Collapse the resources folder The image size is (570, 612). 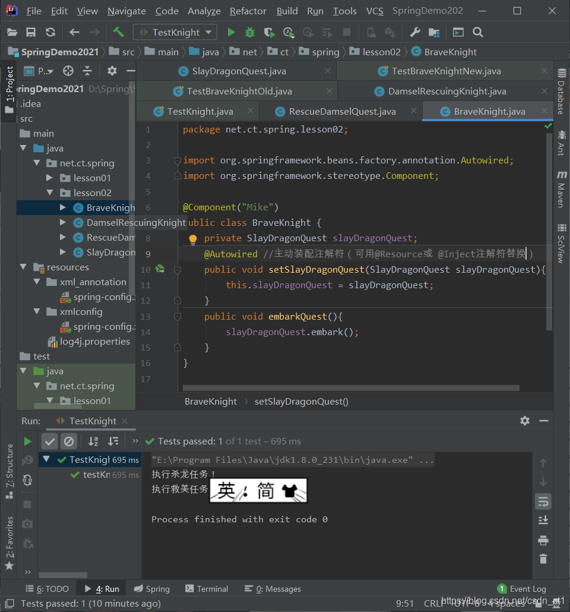[23, 267]
